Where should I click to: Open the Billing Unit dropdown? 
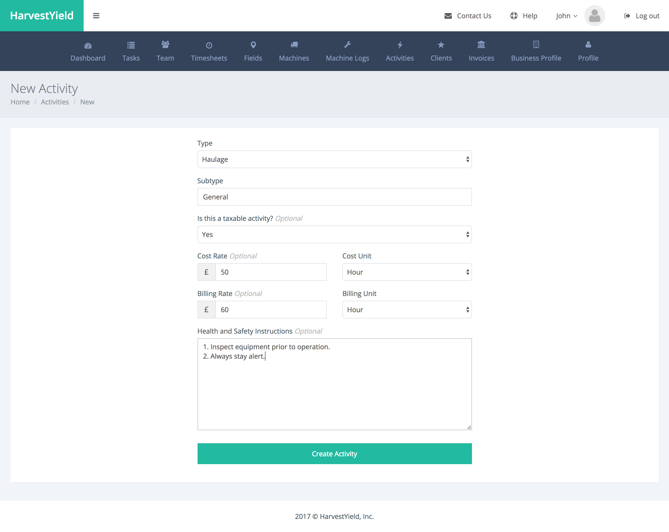(406, 309)
